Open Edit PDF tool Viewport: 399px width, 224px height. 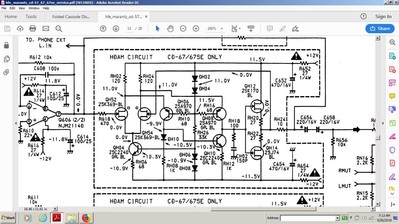pos(392,83)
